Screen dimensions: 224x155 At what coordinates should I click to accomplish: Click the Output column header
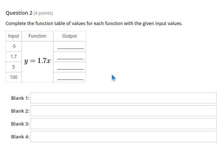(69, 36)
